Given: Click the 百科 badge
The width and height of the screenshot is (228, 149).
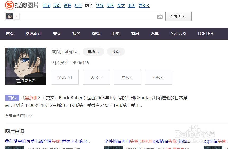Looking at the screenshot, I should tap(12, 98).
